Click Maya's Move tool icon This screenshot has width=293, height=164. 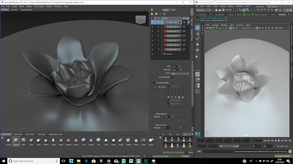click(197, 45)
